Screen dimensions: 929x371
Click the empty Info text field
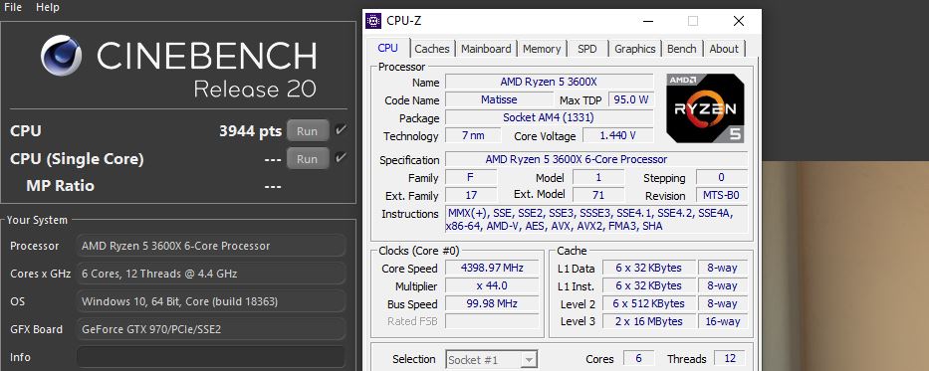tap(211, 357)
